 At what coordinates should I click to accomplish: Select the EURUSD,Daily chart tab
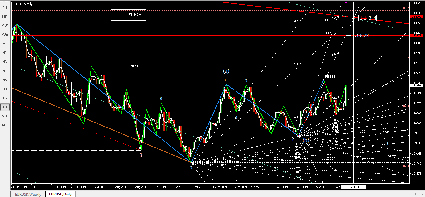tap(60, 194)
